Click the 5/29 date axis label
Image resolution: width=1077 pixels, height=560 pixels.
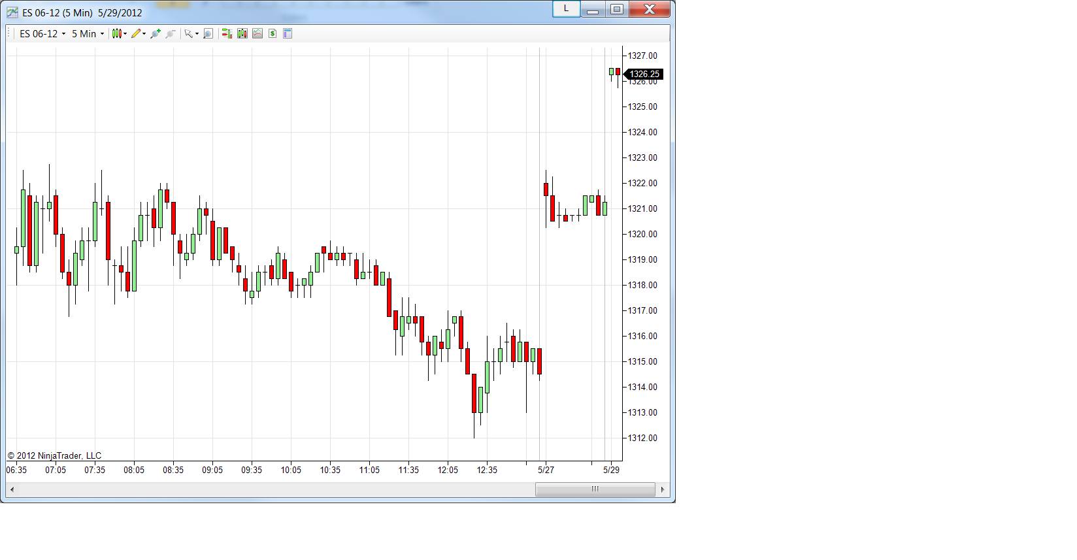pyautogui.click(x=611, y=470)
